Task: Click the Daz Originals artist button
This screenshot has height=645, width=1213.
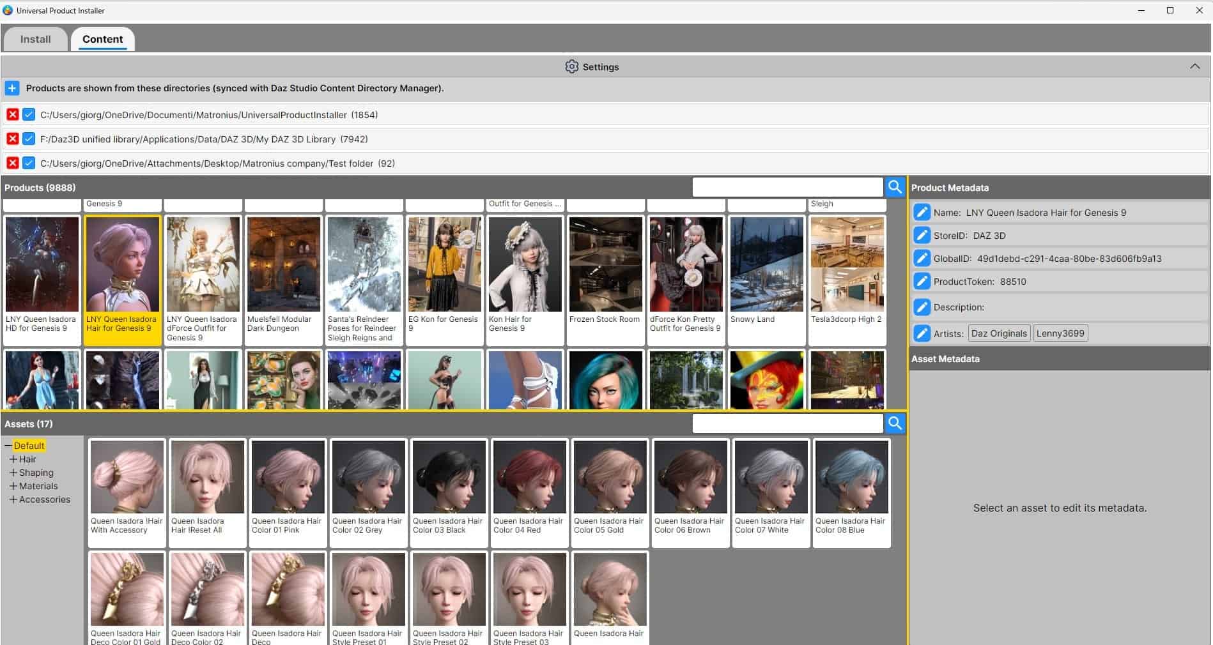Action: (x=999, y=333)
